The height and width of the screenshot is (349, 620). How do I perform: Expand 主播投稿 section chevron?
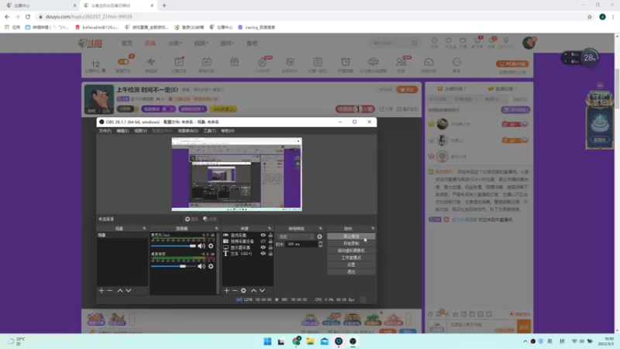465,88
